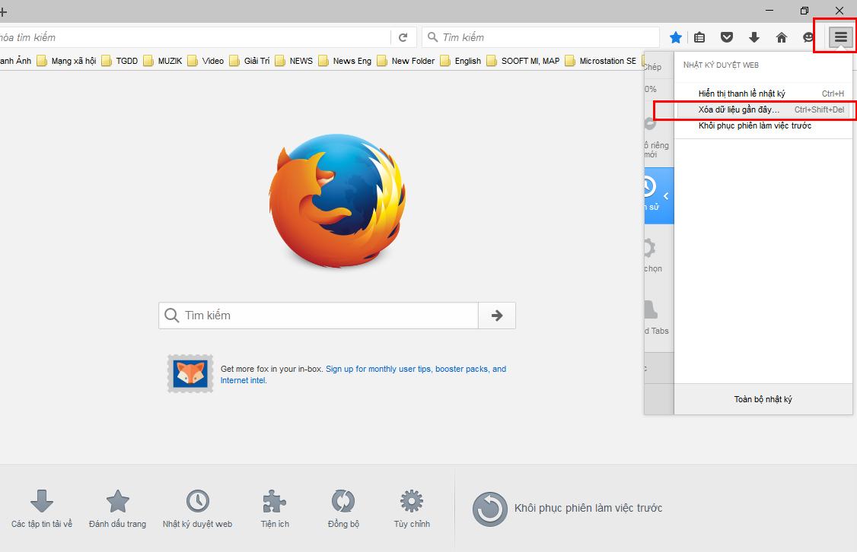
Task: Open the downloads arrow in toolbar
Action: 754,37
